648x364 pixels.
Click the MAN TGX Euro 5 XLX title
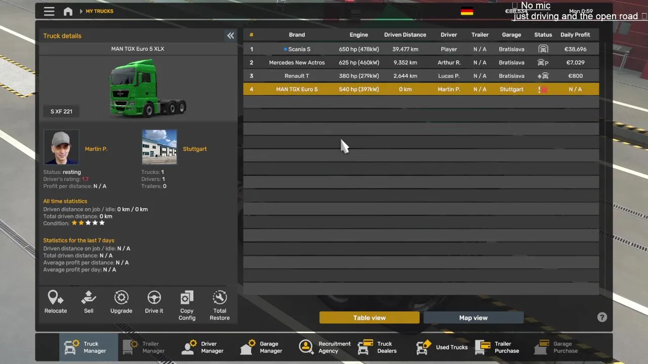click(x=138, y=49)
